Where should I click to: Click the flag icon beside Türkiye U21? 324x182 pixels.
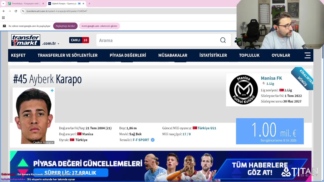tap(195, 128)
